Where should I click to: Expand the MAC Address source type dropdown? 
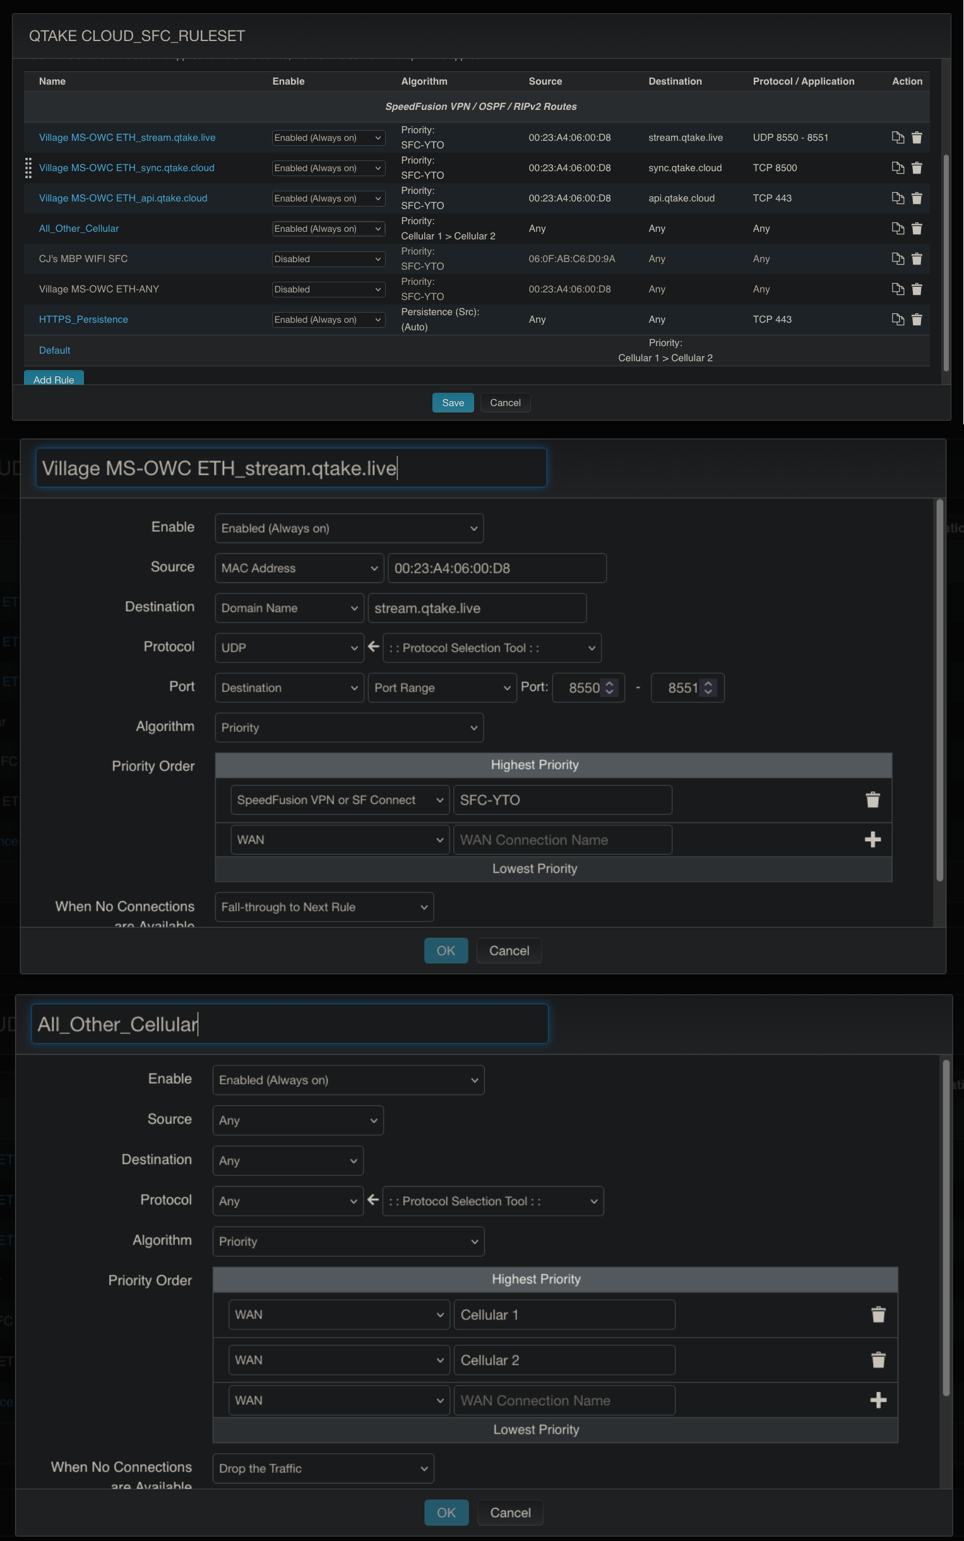299,568
